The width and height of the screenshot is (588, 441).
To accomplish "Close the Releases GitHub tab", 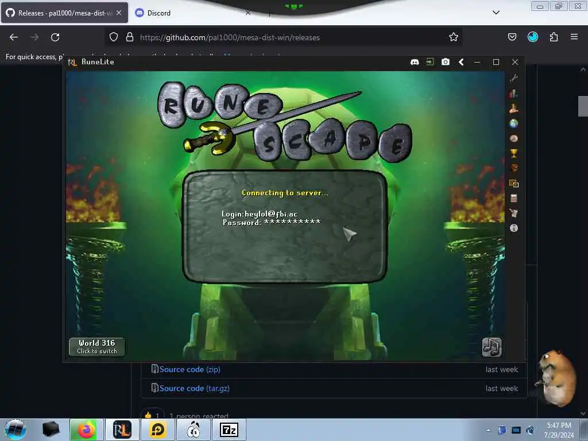I will [x=119, y=13].
